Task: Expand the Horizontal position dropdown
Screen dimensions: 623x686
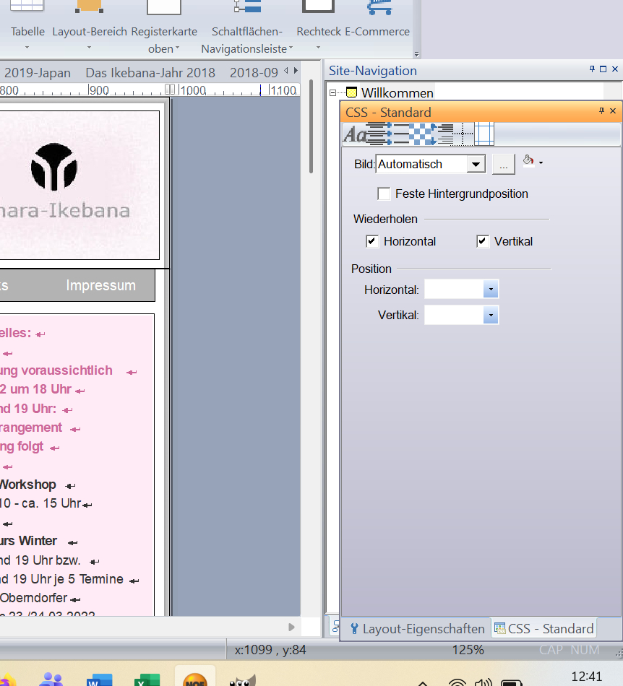Action: click(490, 290)
